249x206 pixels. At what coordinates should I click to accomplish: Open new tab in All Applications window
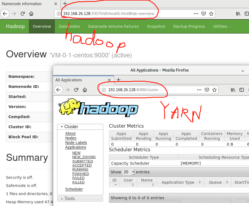[x=119, y=79]
